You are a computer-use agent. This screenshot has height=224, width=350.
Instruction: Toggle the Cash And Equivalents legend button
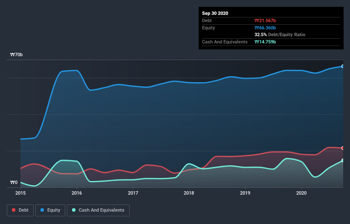click(98, 210)
